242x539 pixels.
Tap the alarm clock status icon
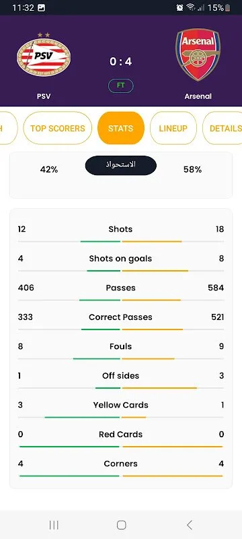179,7
